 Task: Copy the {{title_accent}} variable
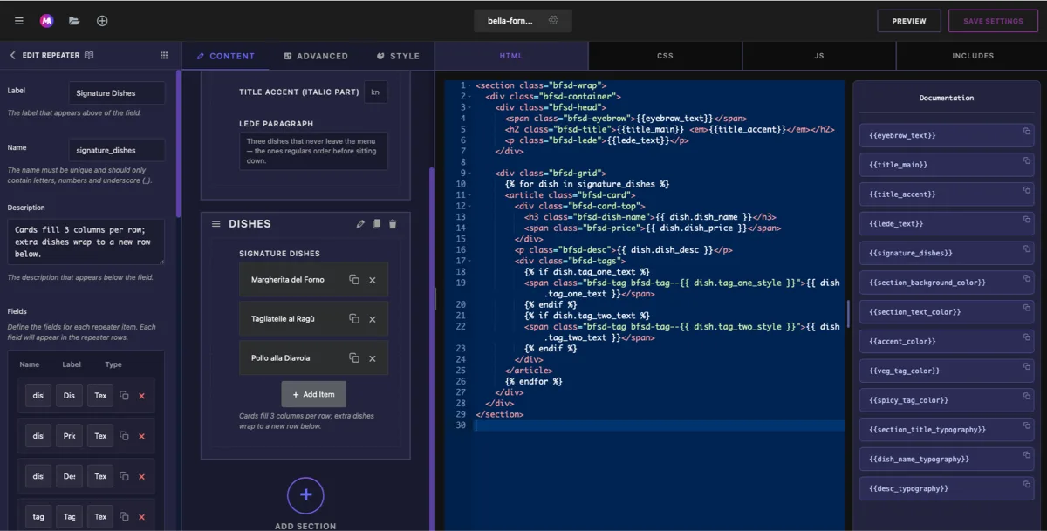click(1027, 189)
